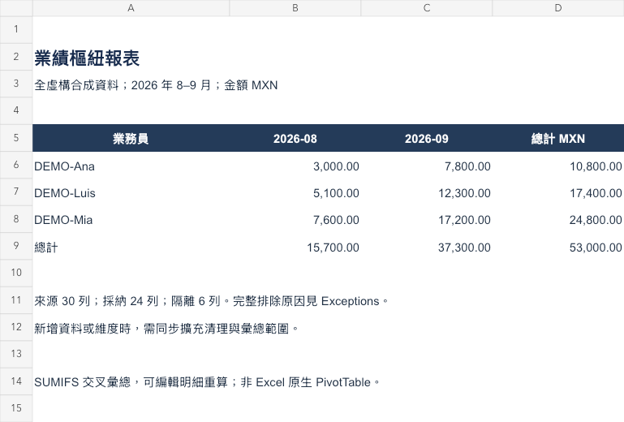This screenshot has width=624, height=422.
Task: Click the 12,300.00 value cell
Action: [x=427, y=193]
